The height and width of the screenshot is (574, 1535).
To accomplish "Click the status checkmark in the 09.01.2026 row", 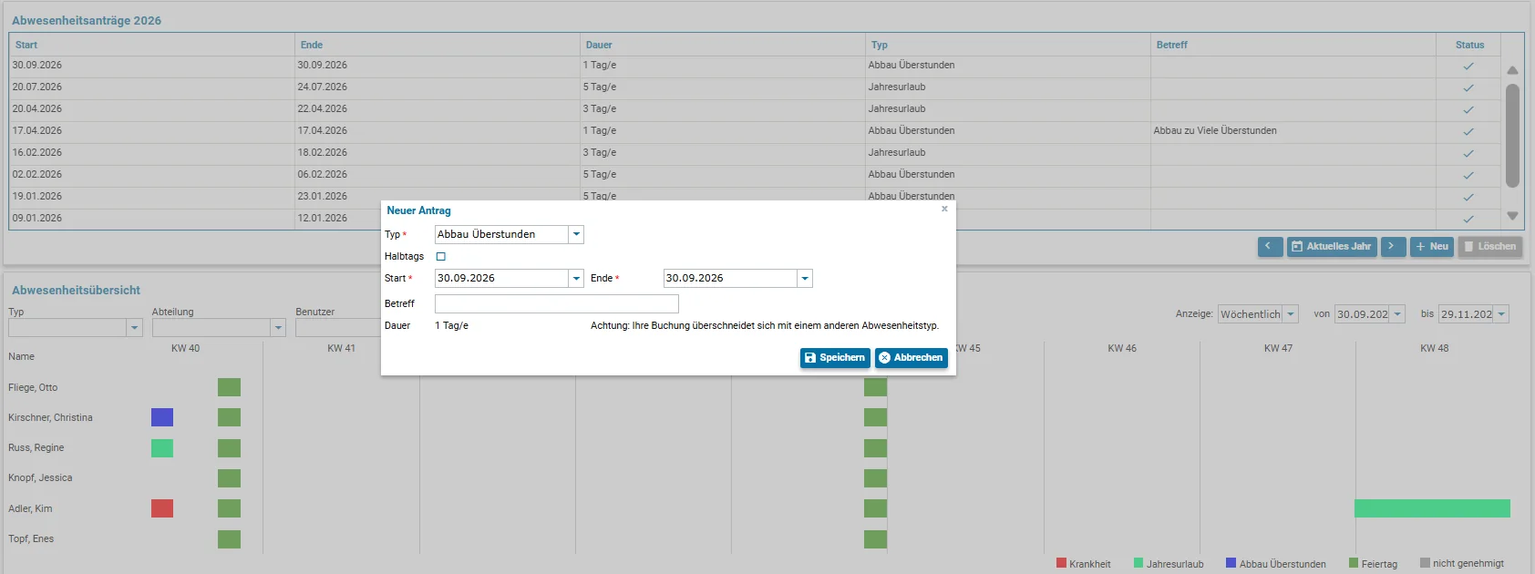I will 1468,219.
